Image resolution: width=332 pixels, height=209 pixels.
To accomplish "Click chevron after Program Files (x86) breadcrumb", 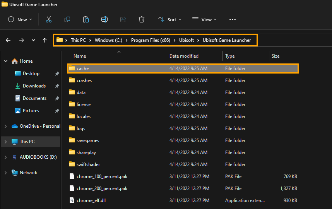I will point(175,40).
